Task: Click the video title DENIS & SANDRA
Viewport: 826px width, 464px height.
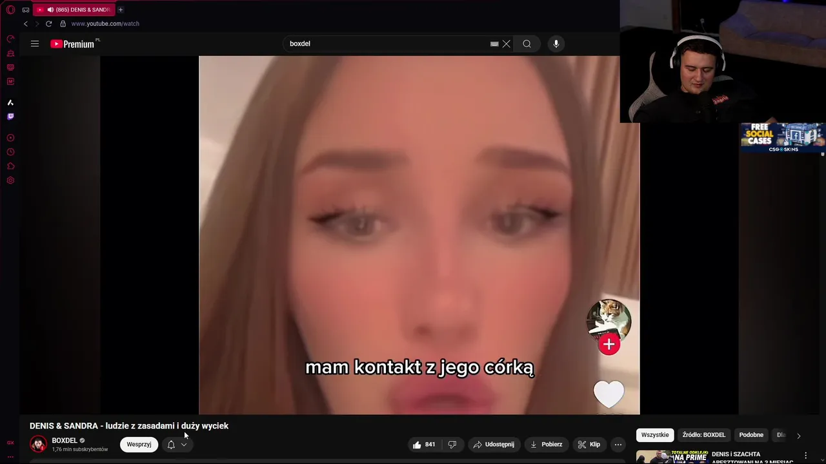Action: (x=129, y=426)
